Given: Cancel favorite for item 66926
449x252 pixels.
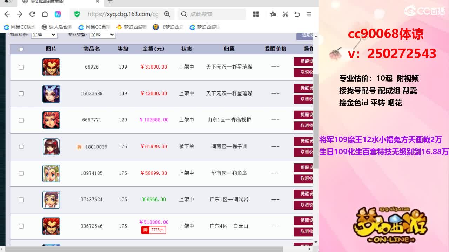Looking at the screenshot, I should coord(303,72).
